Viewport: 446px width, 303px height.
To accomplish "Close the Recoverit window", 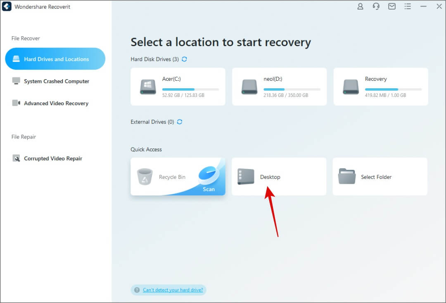I will (x=439, y=6).
